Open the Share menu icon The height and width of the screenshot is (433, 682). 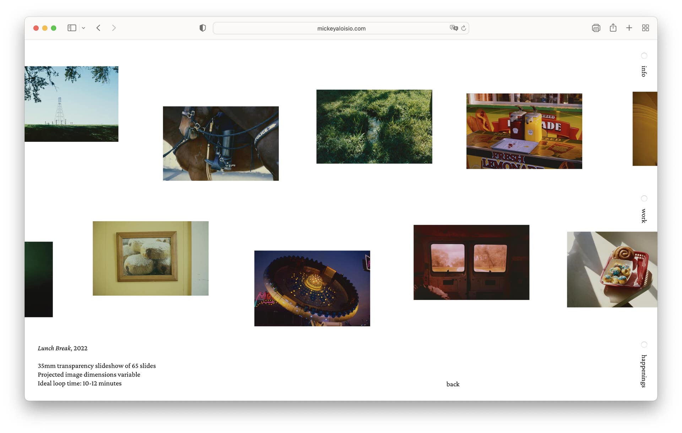(x=613, y=28)
